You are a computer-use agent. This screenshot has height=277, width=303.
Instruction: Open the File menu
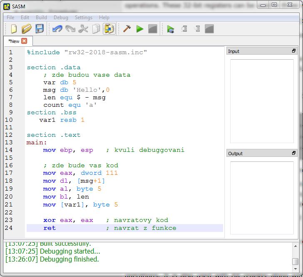pos(10,18)
